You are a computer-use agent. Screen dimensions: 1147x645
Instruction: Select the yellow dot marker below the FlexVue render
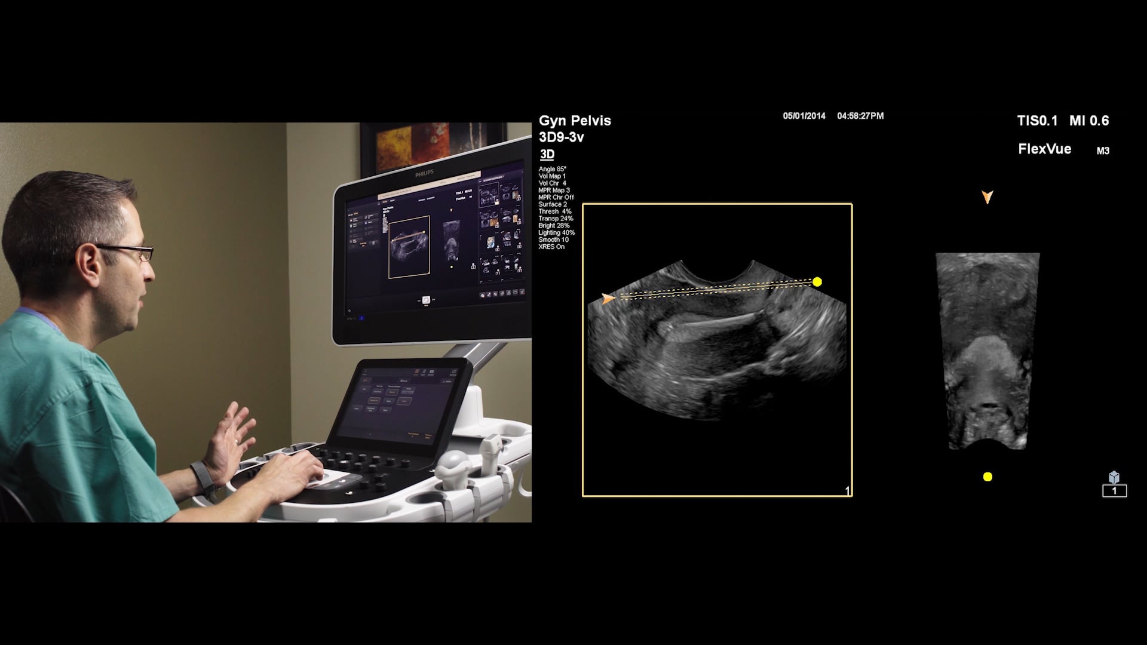click(989, 477)
